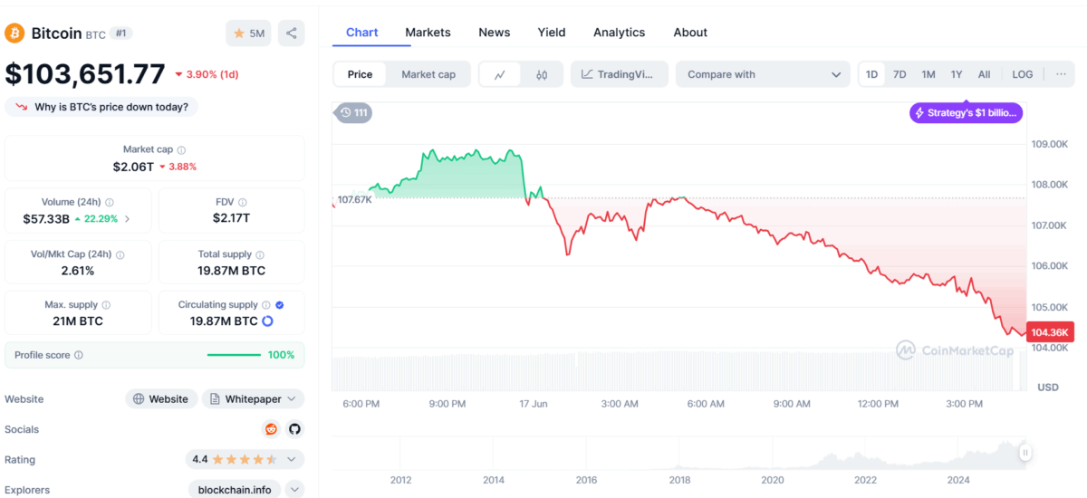Click the $2.06T market cap value
The width and height of the screenshot is (1087, 498).
133,167
